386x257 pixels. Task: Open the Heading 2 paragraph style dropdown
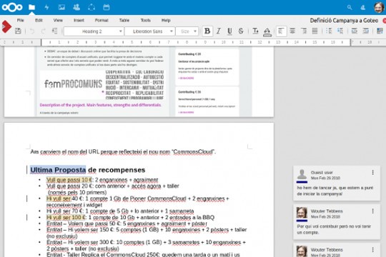pyautogui.click(x=94, y=31)
